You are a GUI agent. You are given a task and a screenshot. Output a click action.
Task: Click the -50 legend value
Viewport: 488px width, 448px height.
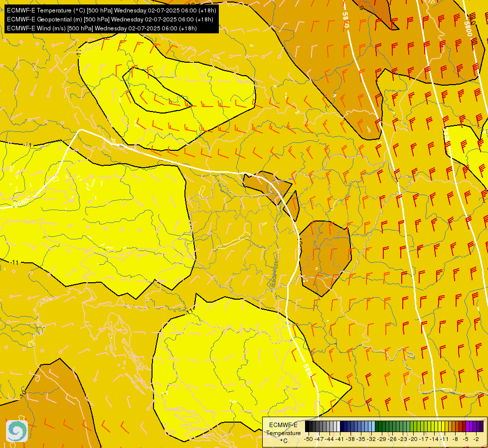[x=308, y=439]
